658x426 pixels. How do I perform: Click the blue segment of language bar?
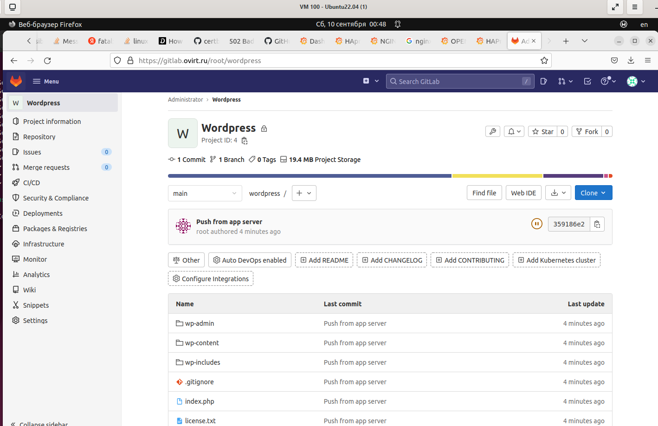point(310,176)
